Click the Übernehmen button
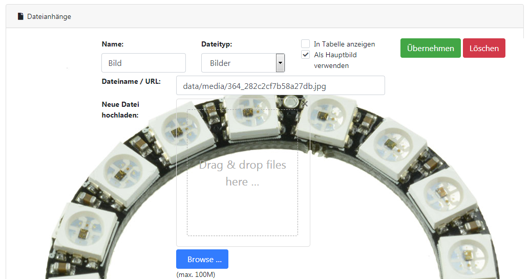 click(x=430, y=48)
